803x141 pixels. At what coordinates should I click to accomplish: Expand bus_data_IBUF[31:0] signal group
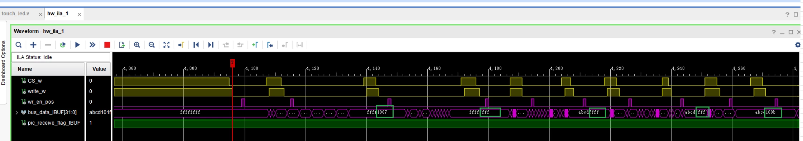click(16, 113)
